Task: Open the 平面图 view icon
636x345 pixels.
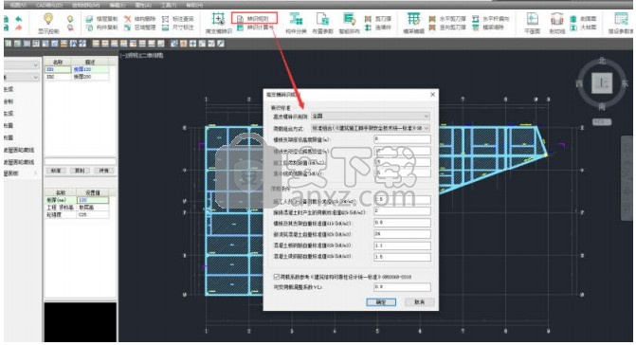Action: (532, 20)
